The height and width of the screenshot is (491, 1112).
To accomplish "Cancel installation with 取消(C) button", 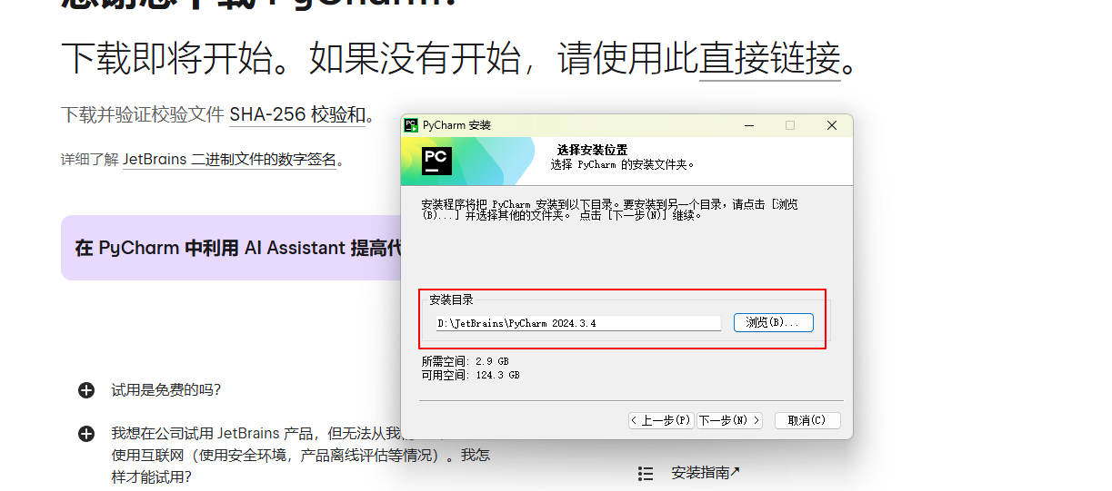I will coord(806,420).
